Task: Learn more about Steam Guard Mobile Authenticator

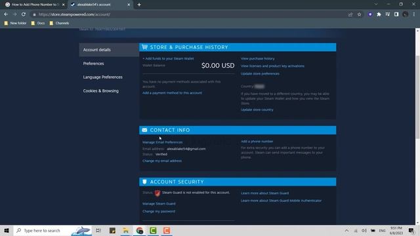Action: [281, 201]
